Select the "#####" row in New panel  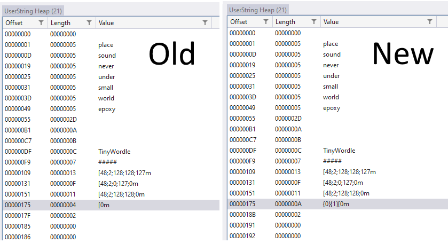point(332,161)
